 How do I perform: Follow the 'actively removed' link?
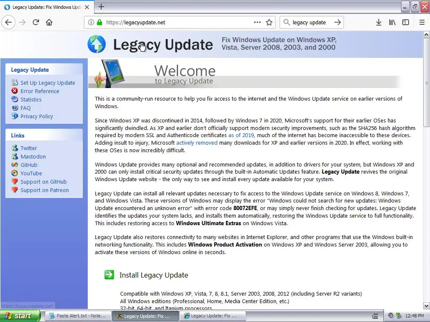(x=197, y=143)
